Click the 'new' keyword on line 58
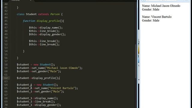This screenshot has height=108, width=192. point(36,65)
